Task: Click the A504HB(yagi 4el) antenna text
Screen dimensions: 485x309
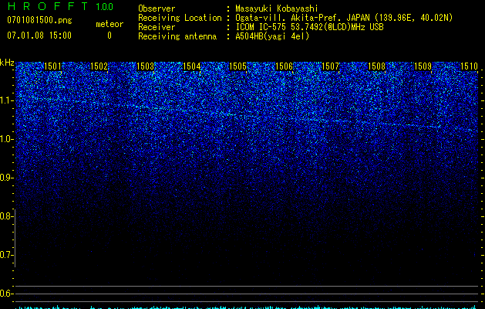Action: pyautogui.click(x=272, y=36)
